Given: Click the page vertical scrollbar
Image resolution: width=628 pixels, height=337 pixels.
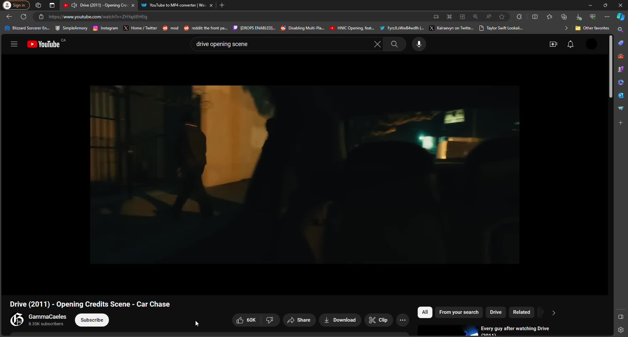Looking at the screenshot, I should point(611,67).
